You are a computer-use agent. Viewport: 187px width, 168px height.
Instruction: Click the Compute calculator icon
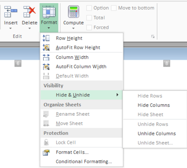74,12
